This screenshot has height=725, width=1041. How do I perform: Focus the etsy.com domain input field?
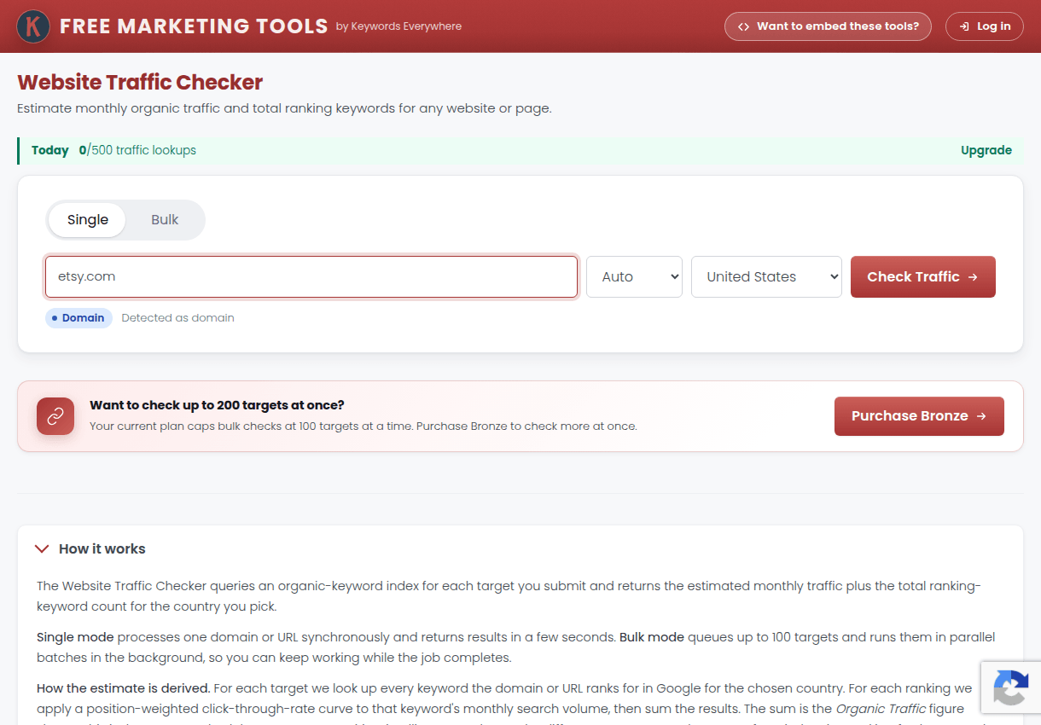click(x=311, y=276)
